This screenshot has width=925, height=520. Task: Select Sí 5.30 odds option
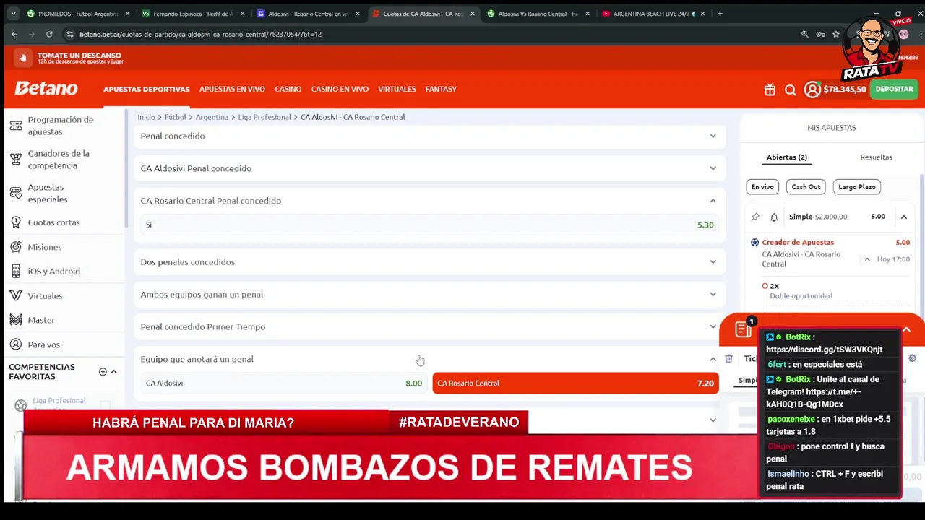point(430,225)
